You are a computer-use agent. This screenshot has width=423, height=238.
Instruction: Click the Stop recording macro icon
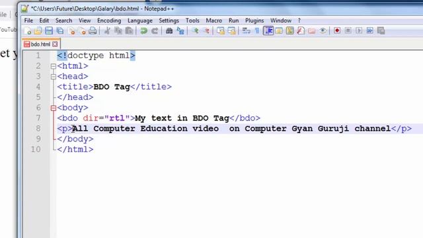(348, 30)
